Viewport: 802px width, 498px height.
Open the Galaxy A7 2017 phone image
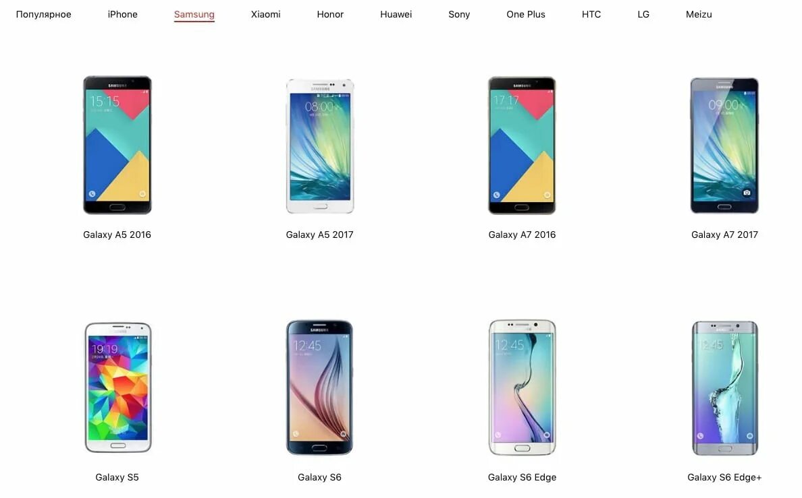(x=724, y=145)
